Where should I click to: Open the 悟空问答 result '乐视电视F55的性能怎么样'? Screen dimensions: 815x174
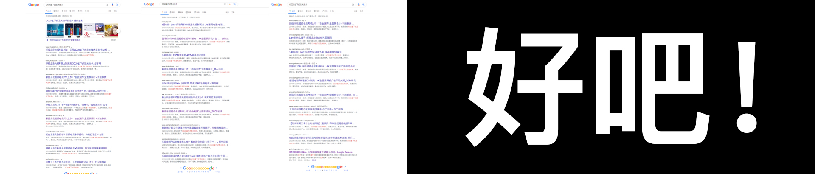click(194, 142)
